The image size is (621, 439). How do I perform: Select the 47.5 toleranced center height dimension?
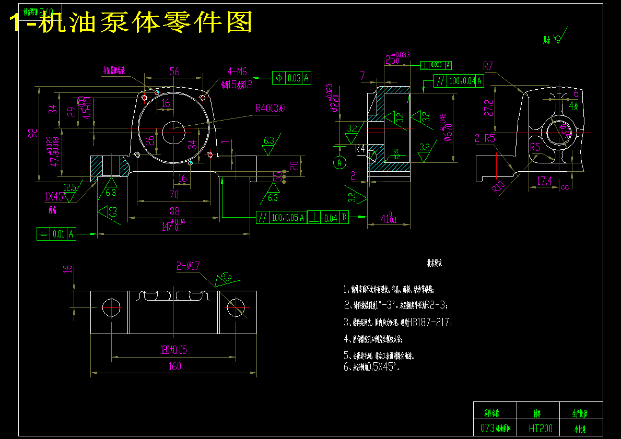(54, 151)
